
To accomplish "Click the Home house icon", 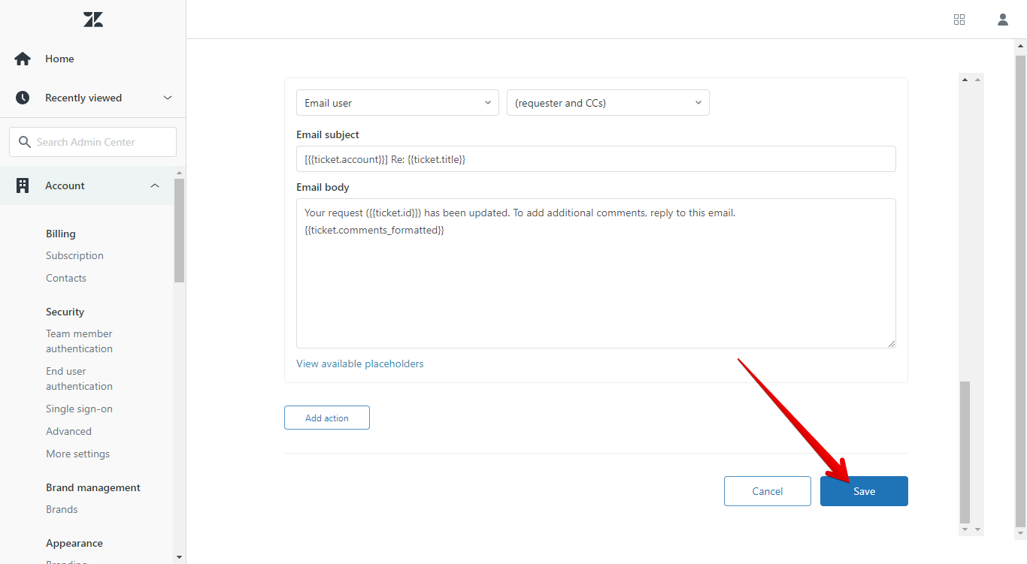I will (23, 59).
